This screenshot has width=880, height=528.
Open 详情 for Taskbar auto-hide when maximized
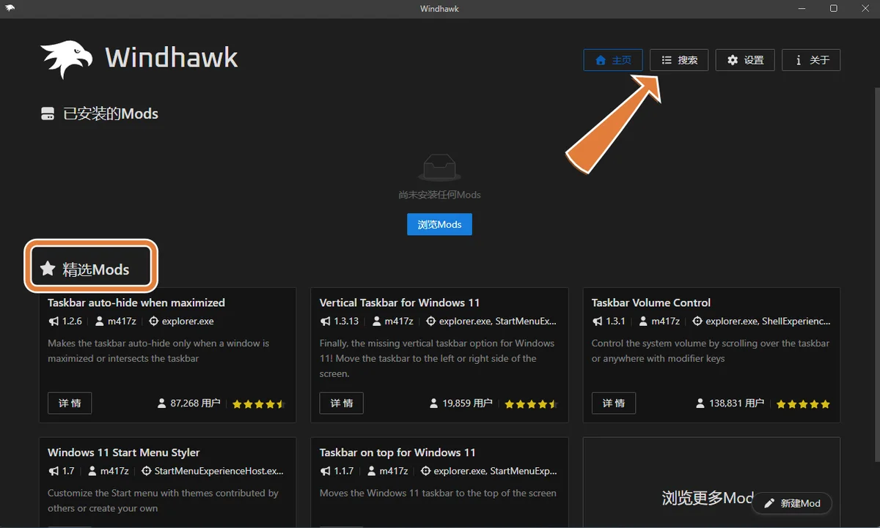pos(70,403)
